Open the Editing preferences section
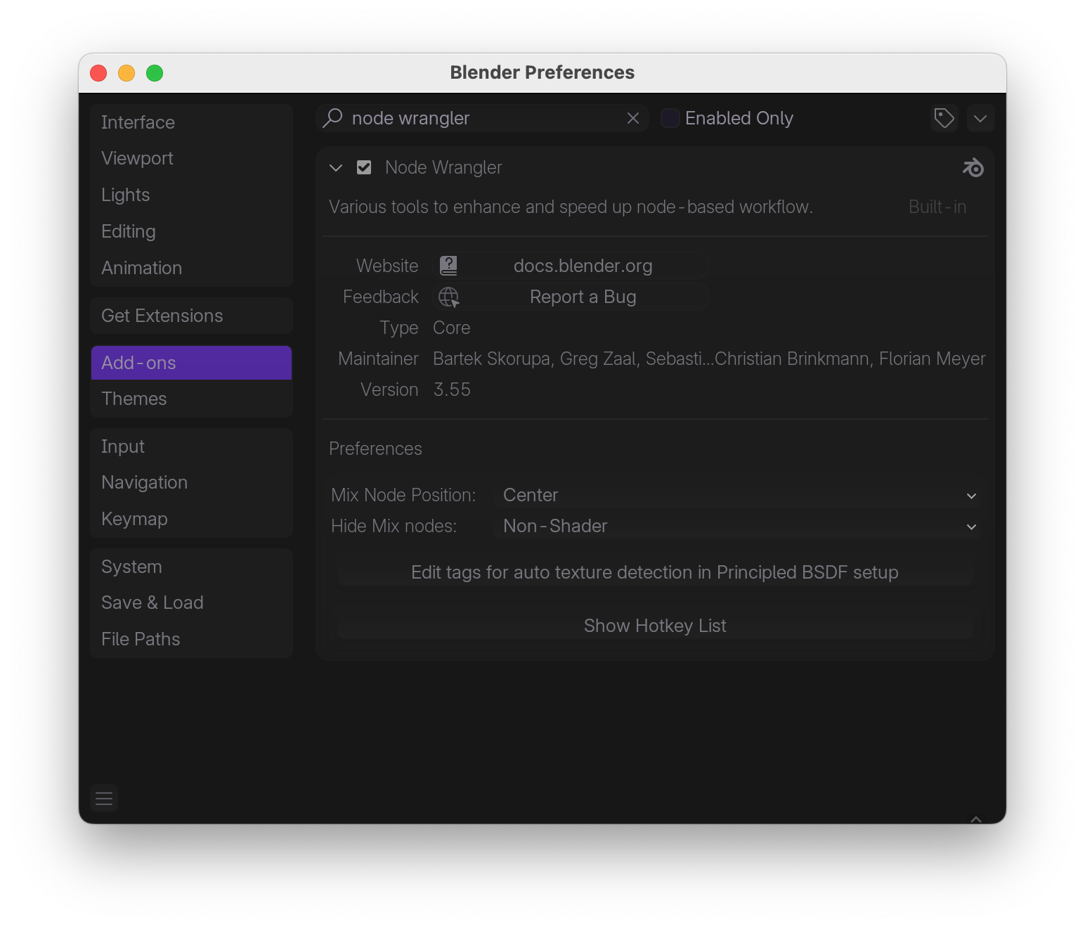Screen dimensions: 1085x928 click(192, 231)
